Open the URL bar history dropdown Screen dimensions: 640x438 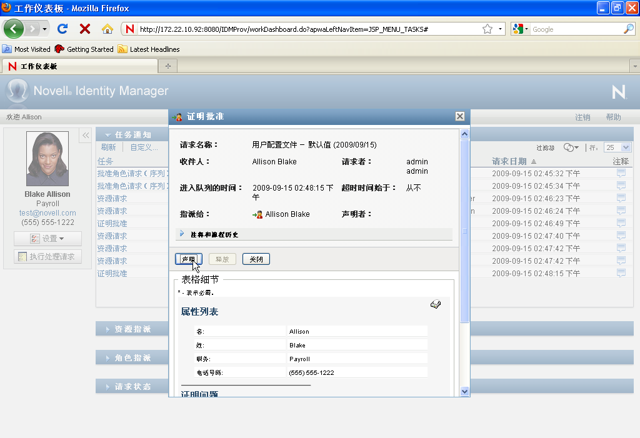500,29
